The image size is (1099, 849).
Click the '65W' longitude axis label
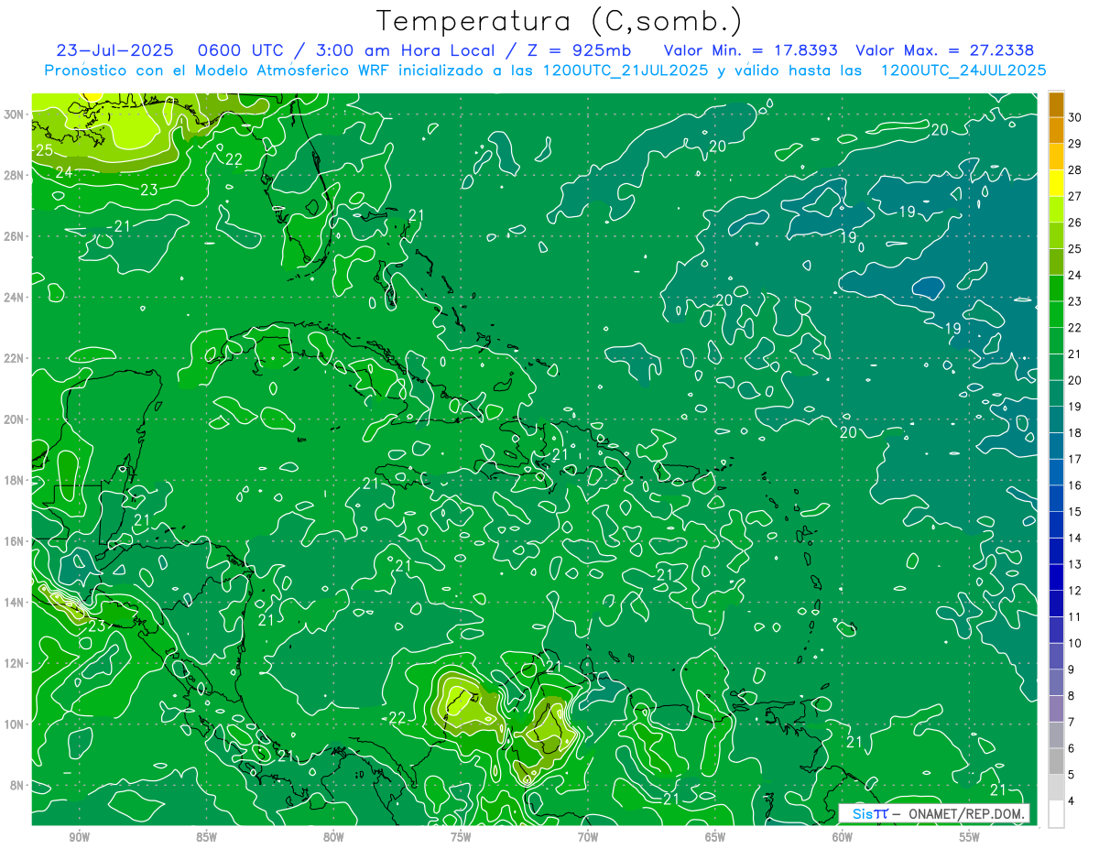coord(715,837)
